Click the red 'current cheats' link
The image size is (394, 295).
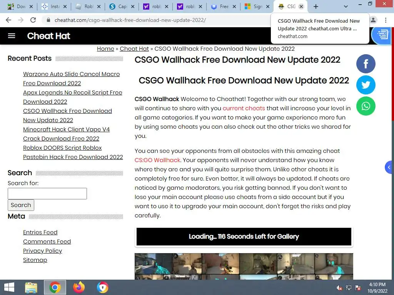point(244,108)
